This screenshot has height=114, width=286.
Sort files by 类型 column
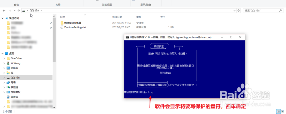(x=139, y=17)
